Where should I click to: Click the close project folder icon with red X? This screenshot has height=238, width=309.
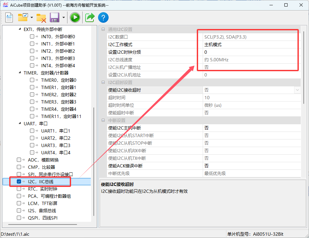coord(41,18)
